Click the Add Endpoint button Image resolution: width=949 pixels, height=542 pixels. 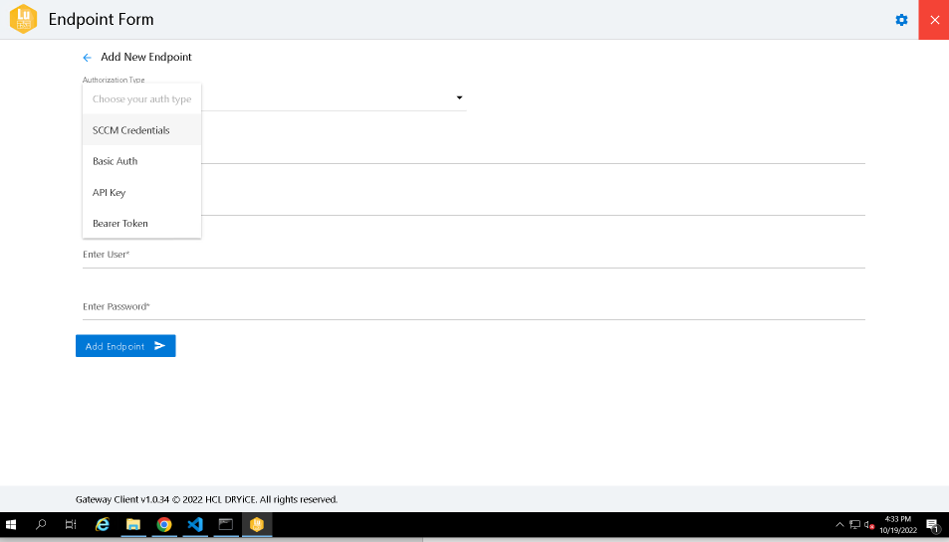click(x=125, y=346)
